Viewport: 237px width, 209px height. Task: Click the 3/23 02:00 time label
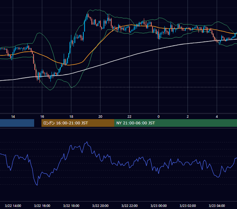(188, 206)
